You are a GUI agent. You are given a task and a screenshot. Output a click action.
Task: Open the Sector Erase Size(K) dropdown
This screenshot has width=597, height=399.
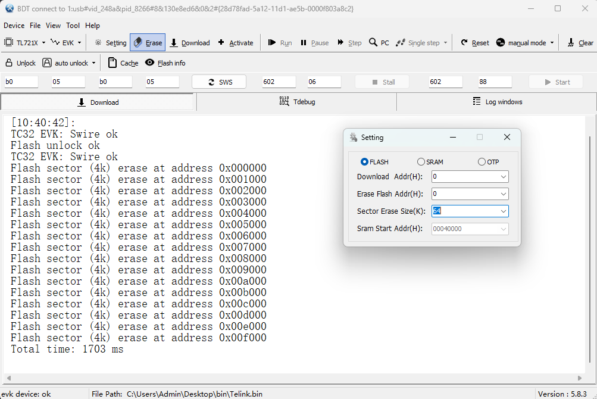(504, 211)
